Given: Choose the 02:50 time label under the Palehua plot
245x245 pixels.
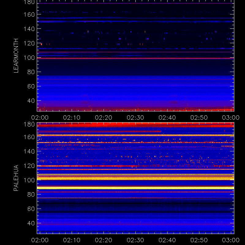Looking at the screenshot, I should (x=199, y=240).
